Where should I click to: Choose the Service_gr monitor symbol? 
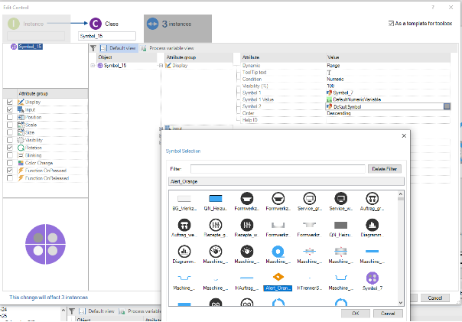click(x=310, y=202)
